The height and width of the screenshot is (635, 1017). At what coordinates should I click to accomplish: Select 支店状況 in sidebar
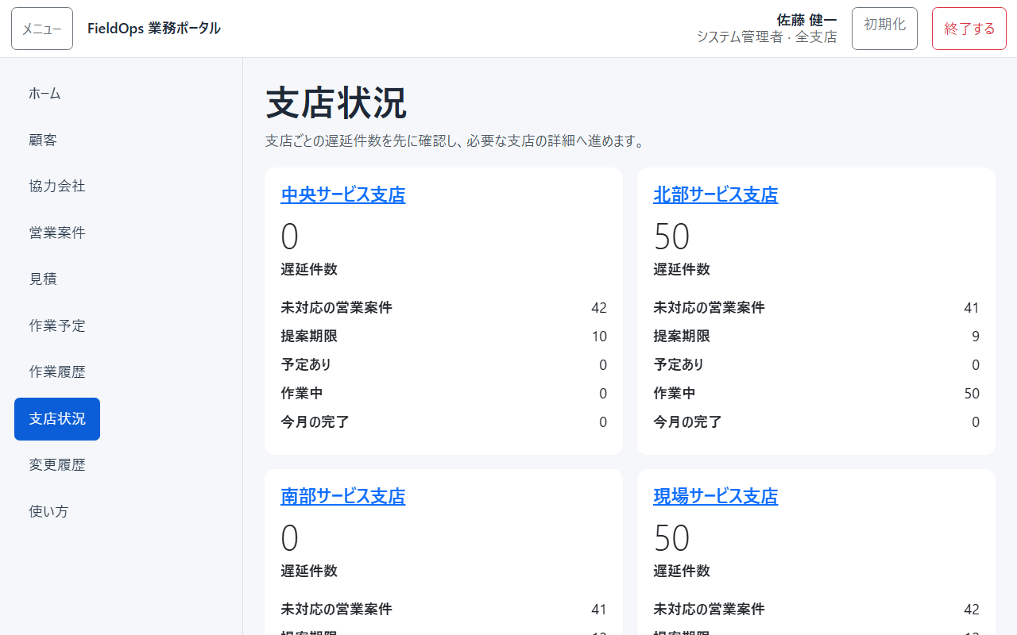(57, 419)
